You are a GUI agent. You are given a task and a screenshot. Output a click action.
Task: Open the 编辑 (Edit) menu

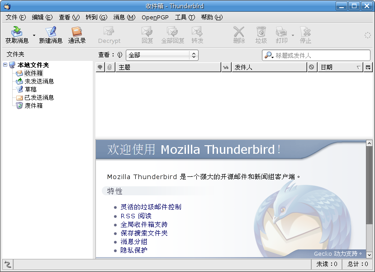tap(42, 18)
